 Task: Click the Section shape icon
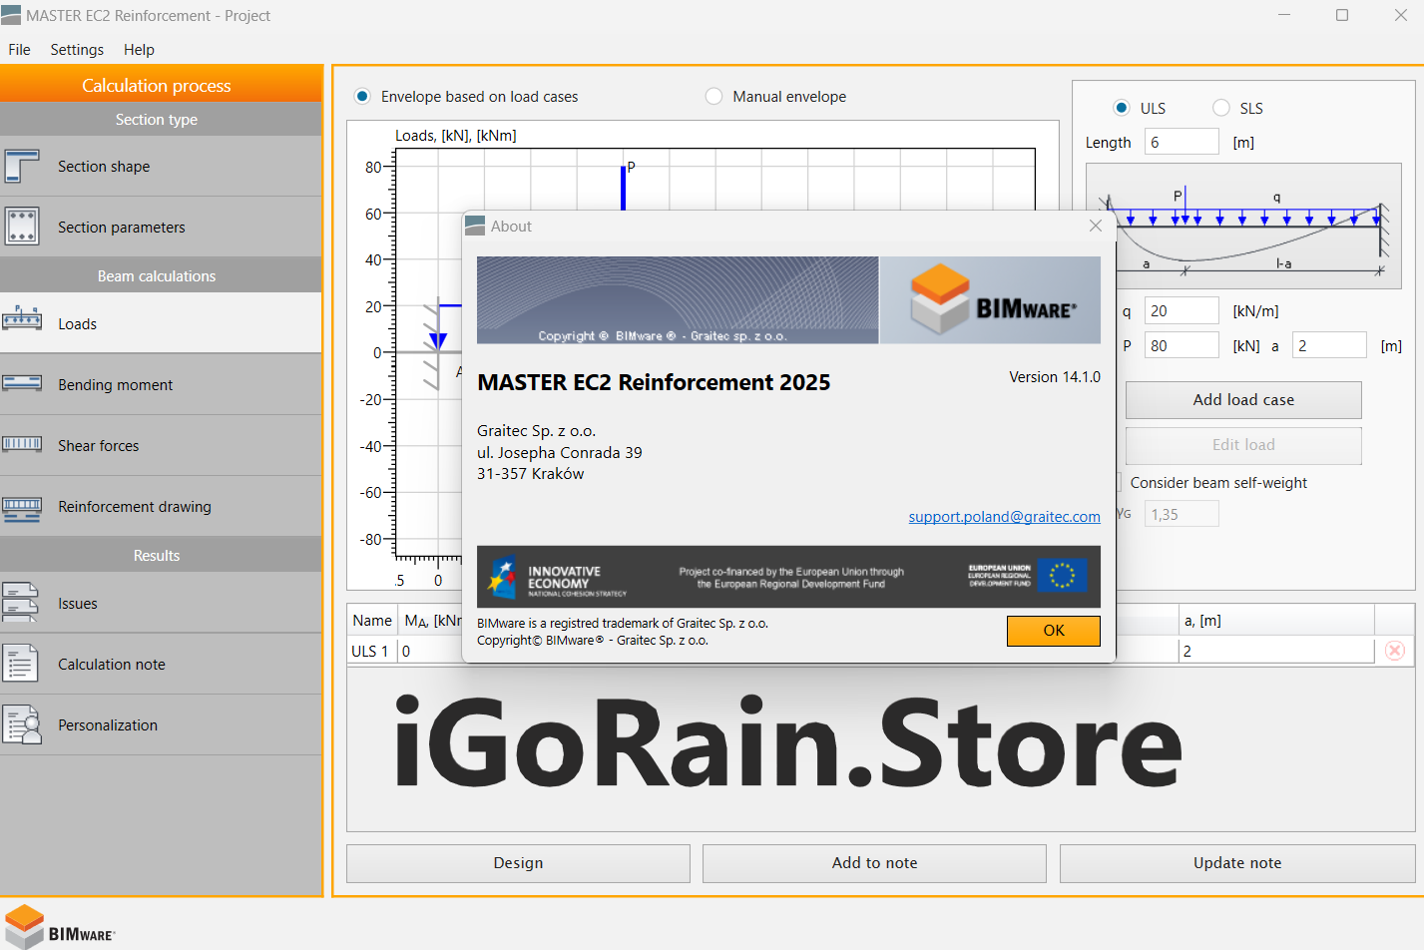pos(22,167)
